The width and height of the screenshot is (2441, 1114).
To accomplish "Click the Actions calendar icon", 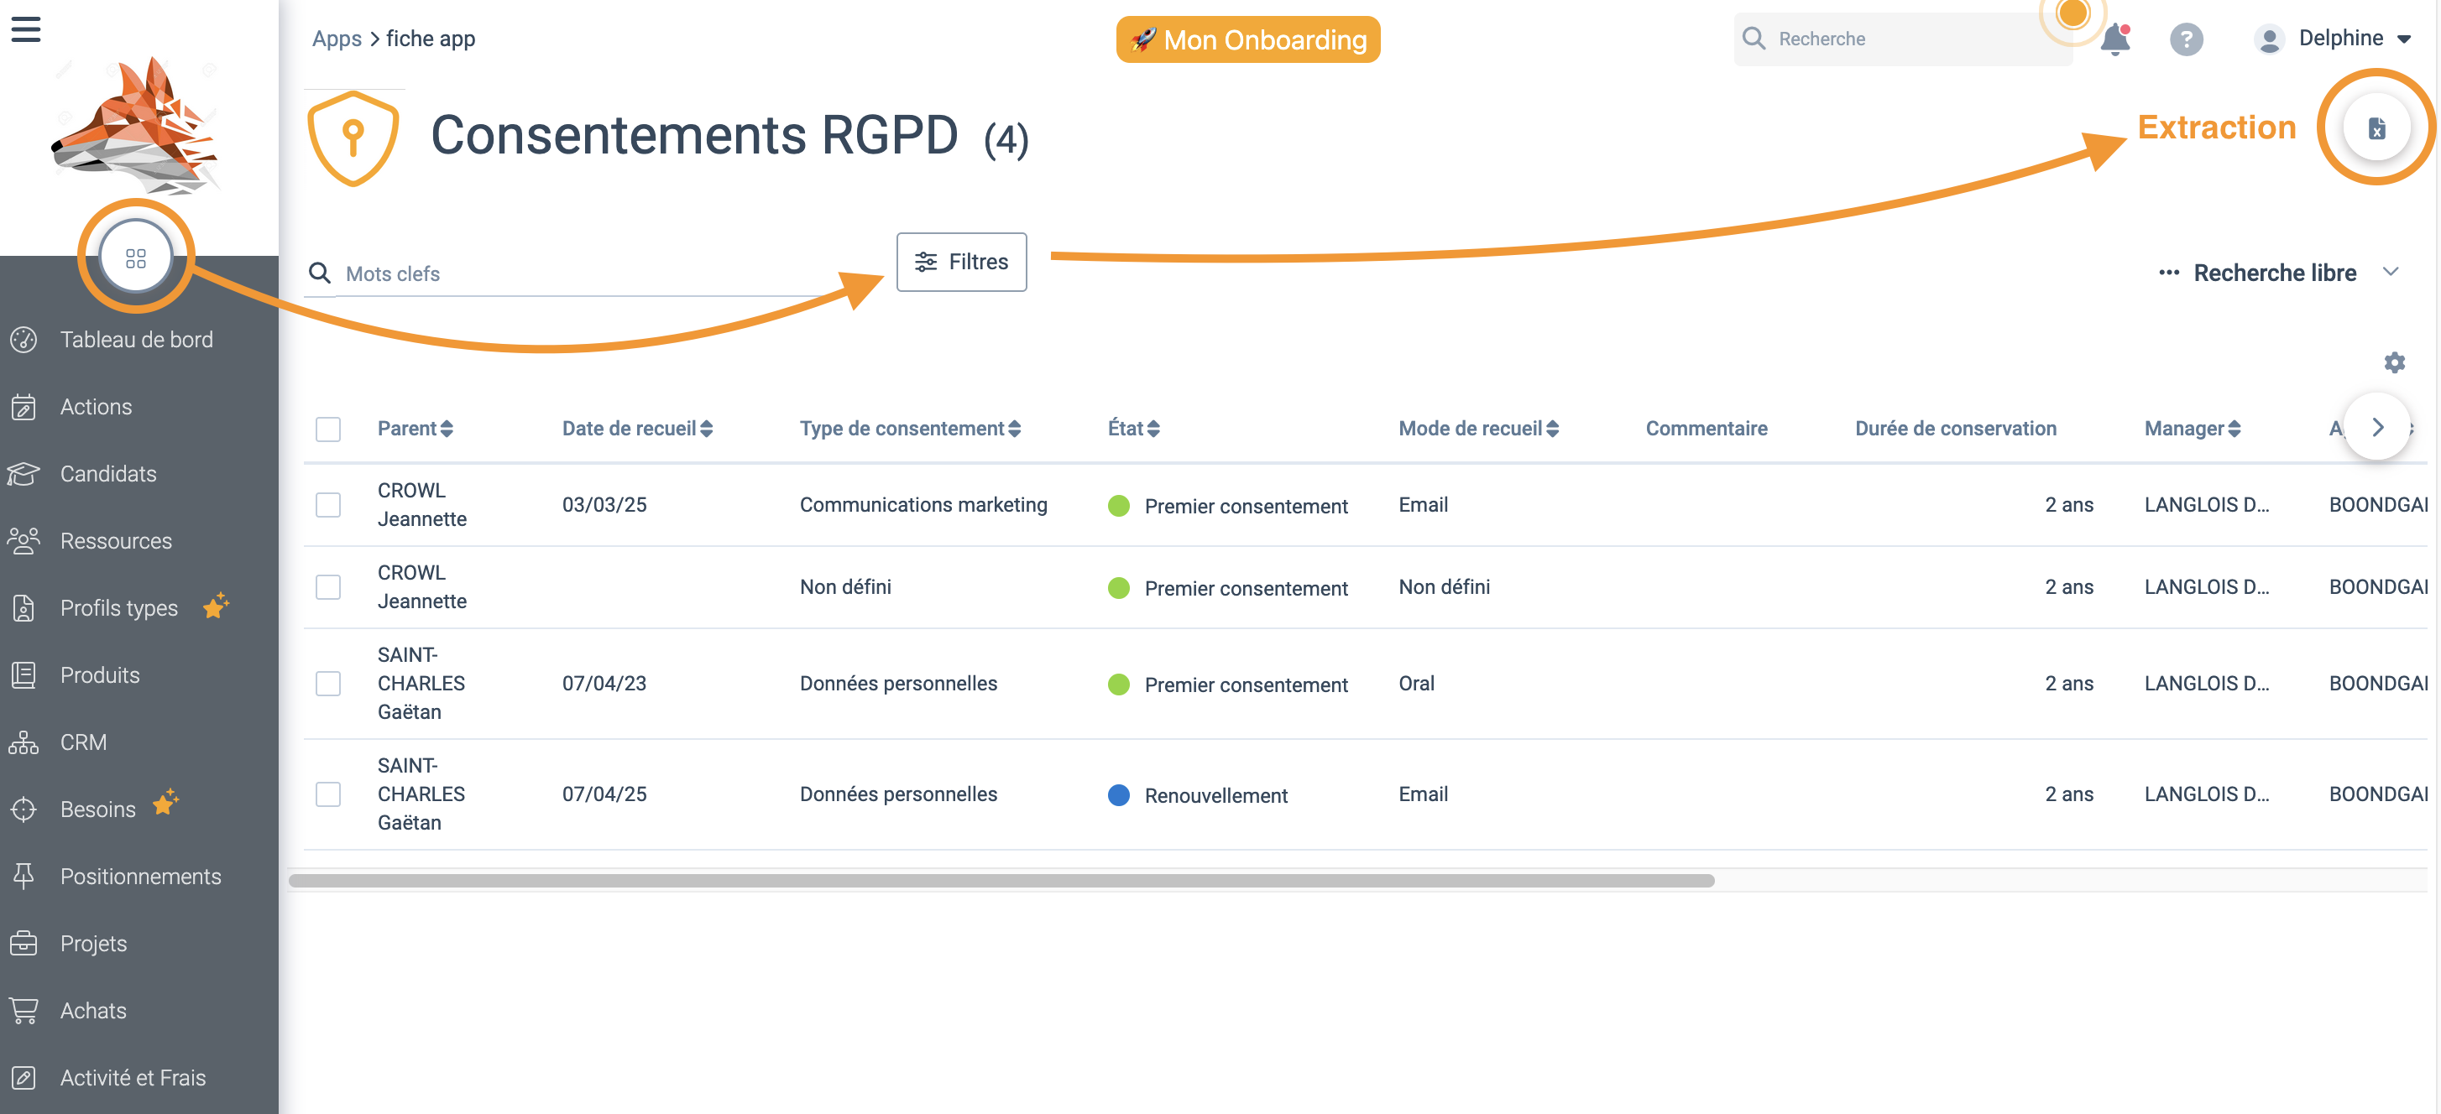I will click(24, 406).
